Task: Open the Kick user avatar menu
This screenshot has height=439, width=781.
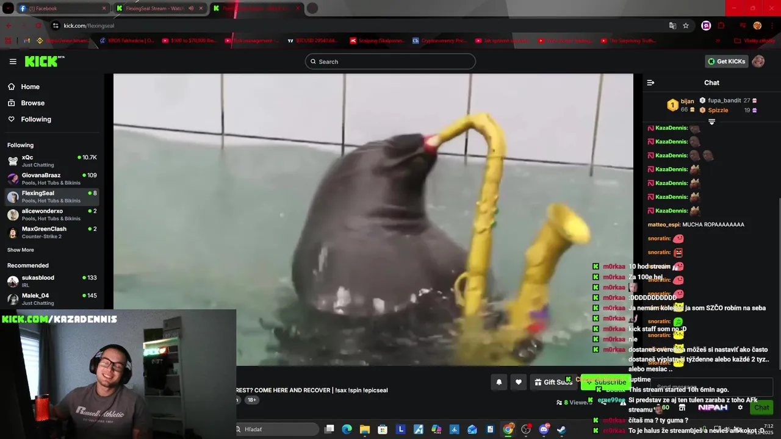Action: [758, 62]
